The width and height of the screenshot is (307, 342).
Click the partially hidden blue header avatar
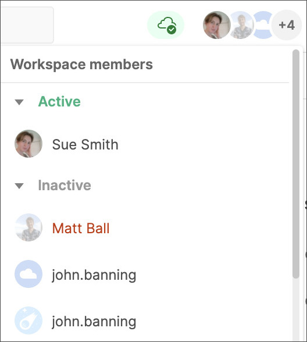263,25
